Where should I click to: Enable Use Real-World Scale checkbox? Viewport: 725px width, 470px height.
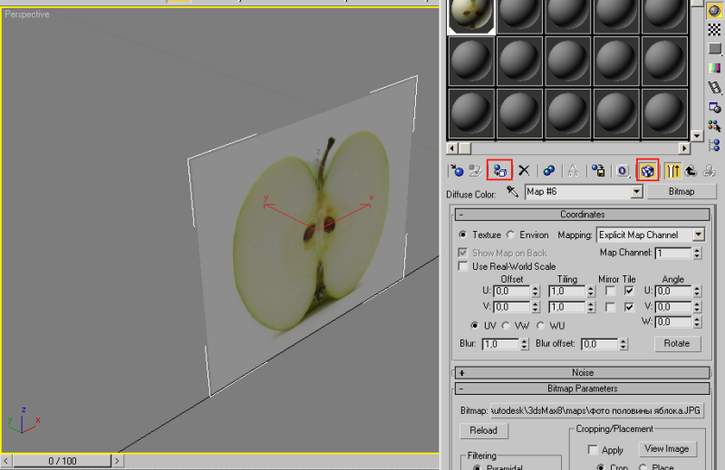463,266
